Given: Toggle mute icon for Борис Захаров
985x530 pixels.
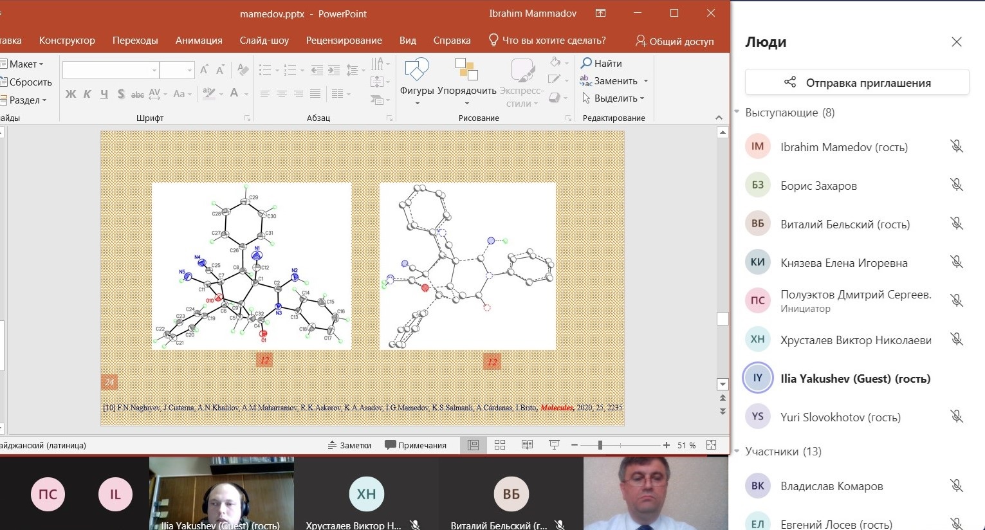Looking at the screenshot, I should click(956, 185).
